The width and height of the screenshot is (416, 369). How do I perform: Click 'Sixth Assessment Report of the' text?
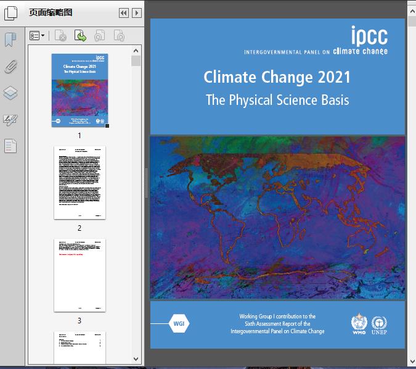pyautogui.click(x=277, y=323)
